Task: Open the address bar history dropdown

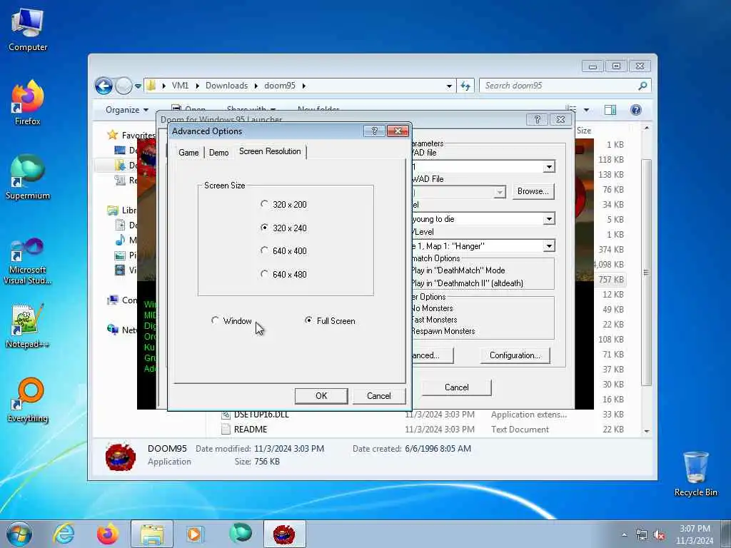Action: (x=449, y=86)
